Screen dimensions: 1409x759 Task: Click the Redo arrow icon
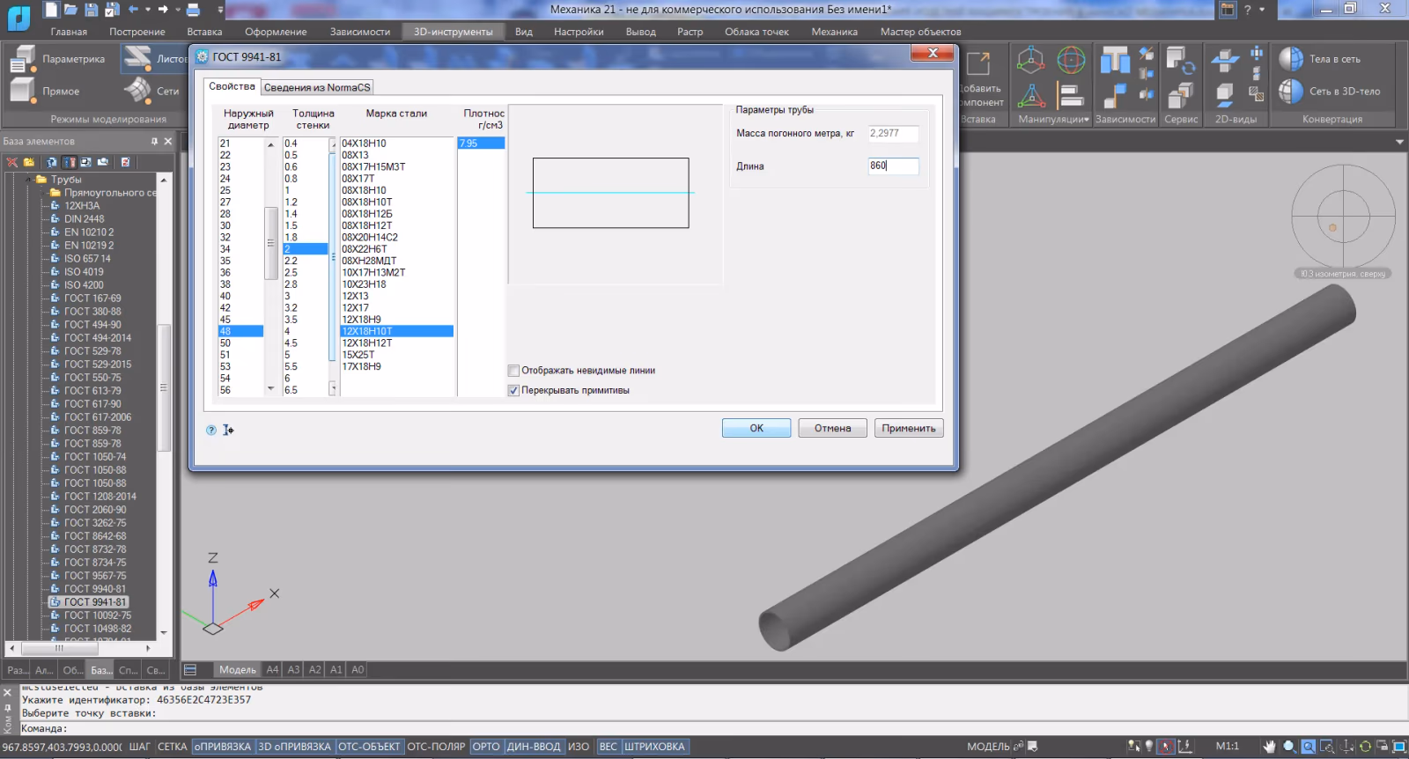[163, 10]
